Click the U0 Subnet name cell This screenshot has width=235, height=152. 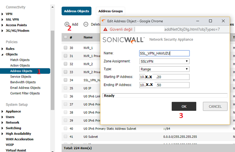click(91, 137)
